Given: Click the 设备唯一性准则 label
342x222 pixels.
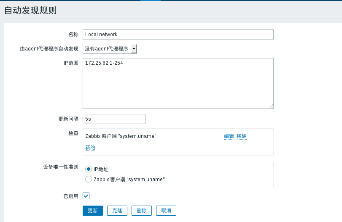Looking at the screenshot, I should (61, 167).
